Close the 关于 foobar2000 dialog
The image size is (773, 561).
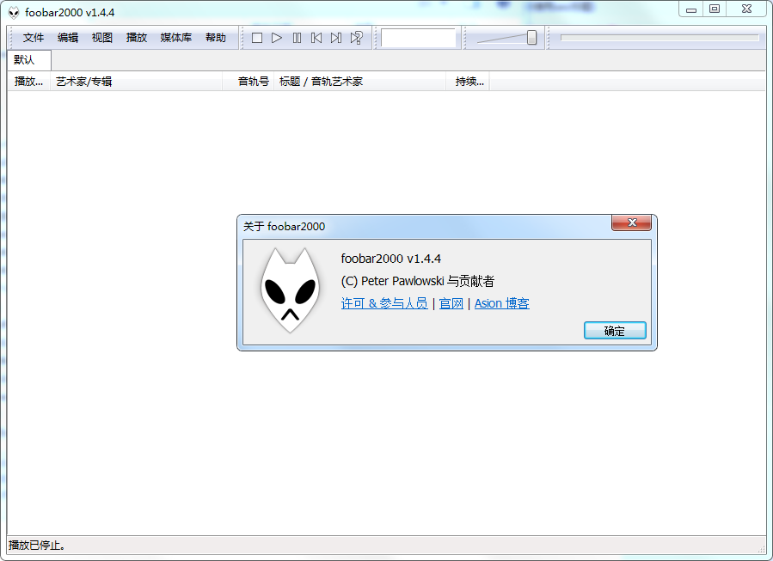(x=631, y=223)
